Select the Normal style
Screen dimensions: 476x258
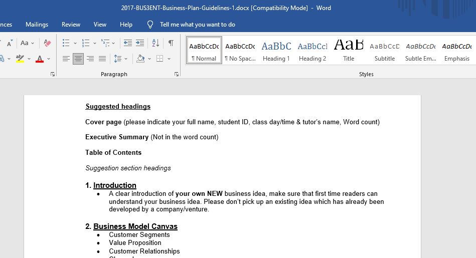point(204,50)
